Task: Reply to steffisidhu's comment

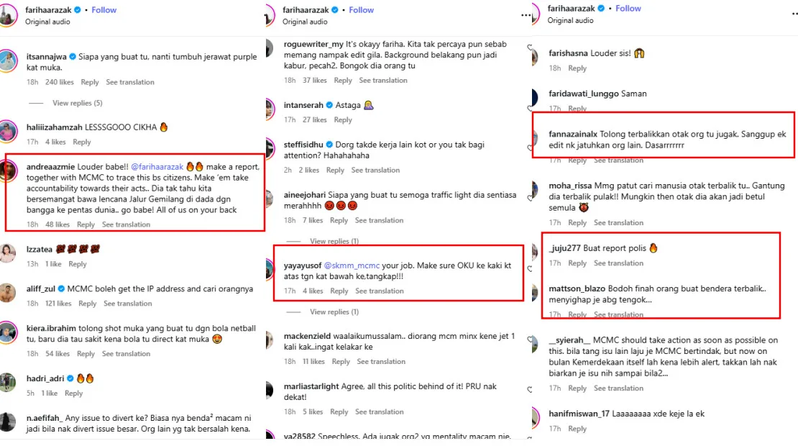Action: [335, 170]
